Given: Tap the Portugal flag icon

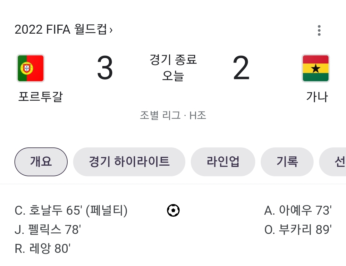Looking at the screenshot, I should tap(31, 68).
